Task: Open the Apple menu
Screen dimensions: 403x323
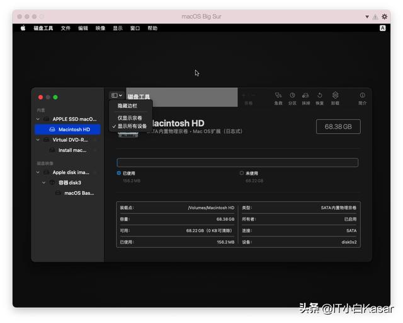Action: 23,28
